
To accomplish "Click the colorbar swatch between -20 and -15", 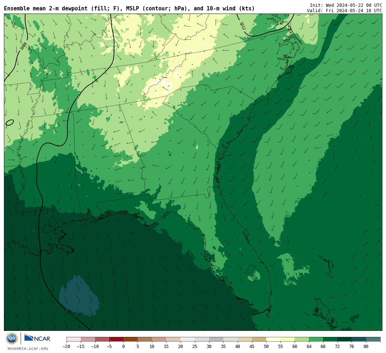I will (x=74, y=339).
